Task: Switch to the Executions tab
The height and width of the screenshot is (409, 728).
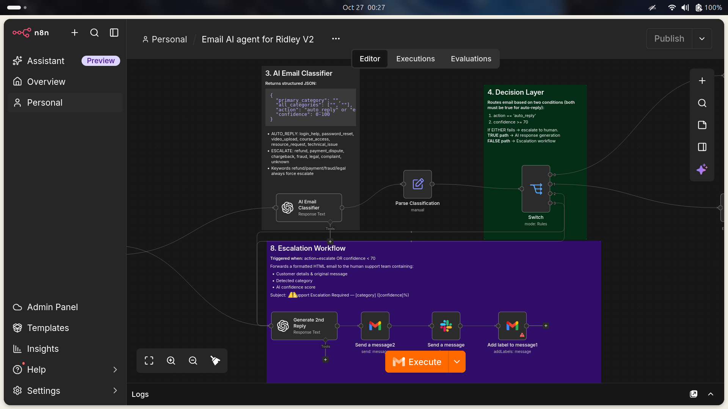Action: 416,59
